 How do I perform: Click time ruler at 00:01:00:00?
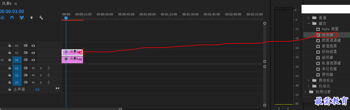(148, 14)
